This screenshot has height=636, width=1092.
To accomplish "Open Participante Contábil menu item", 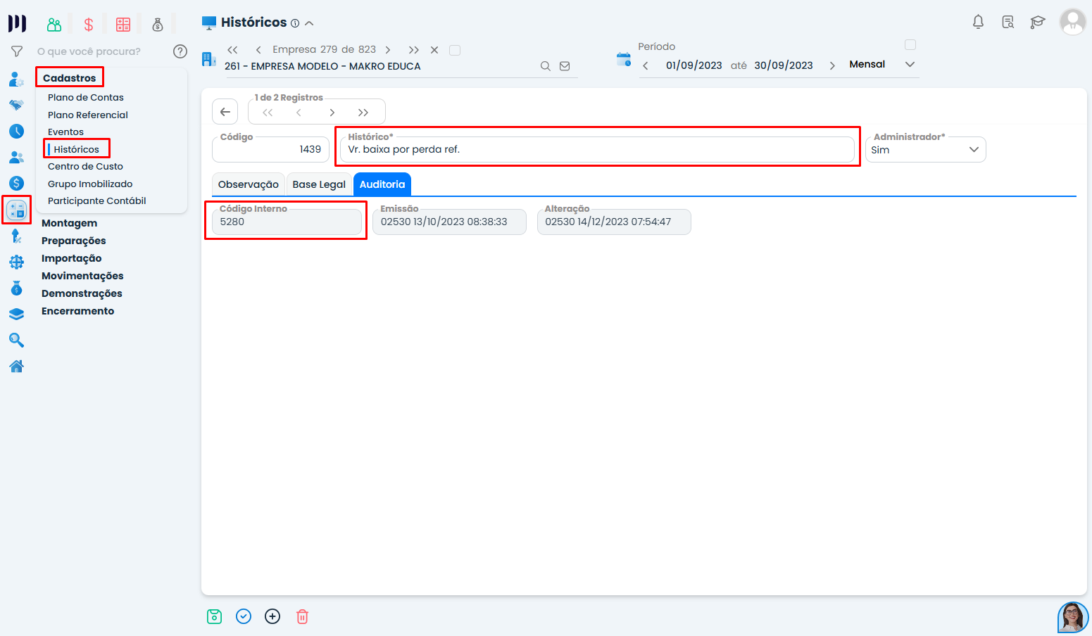I will pos(97,201).
